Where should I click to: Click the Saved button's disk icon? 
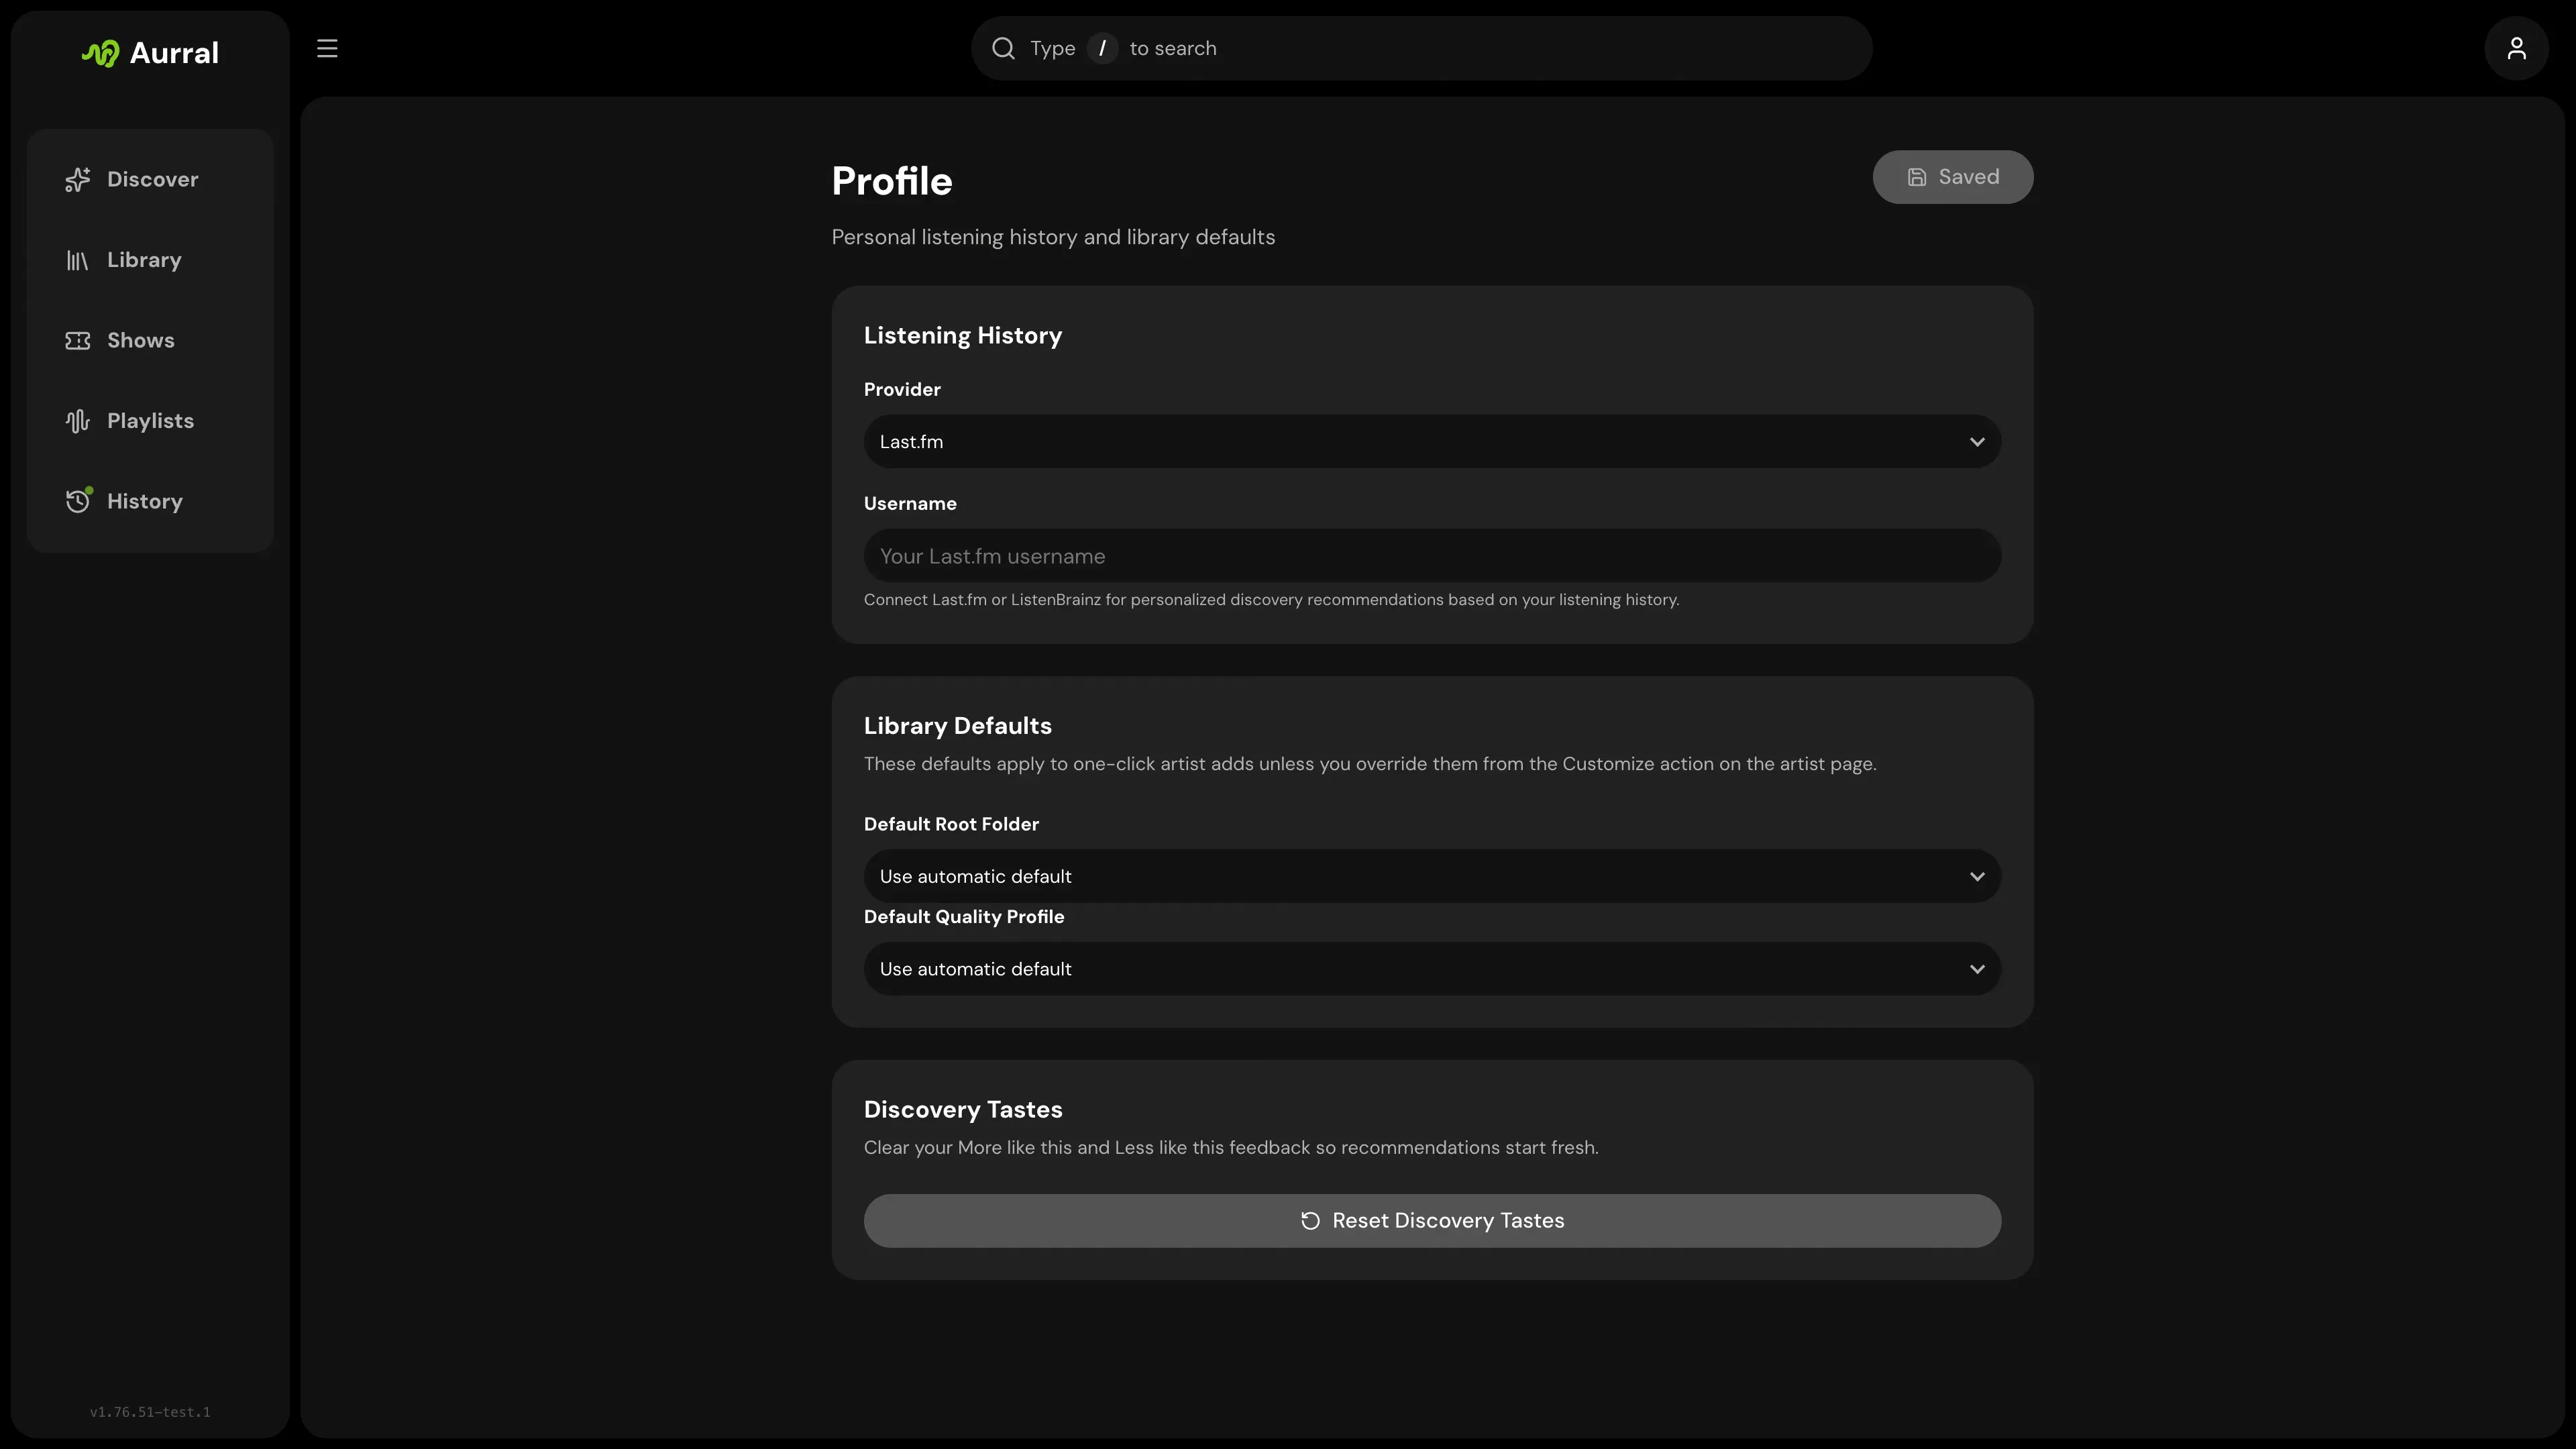pyautogui.click(x=1916, y=177)
